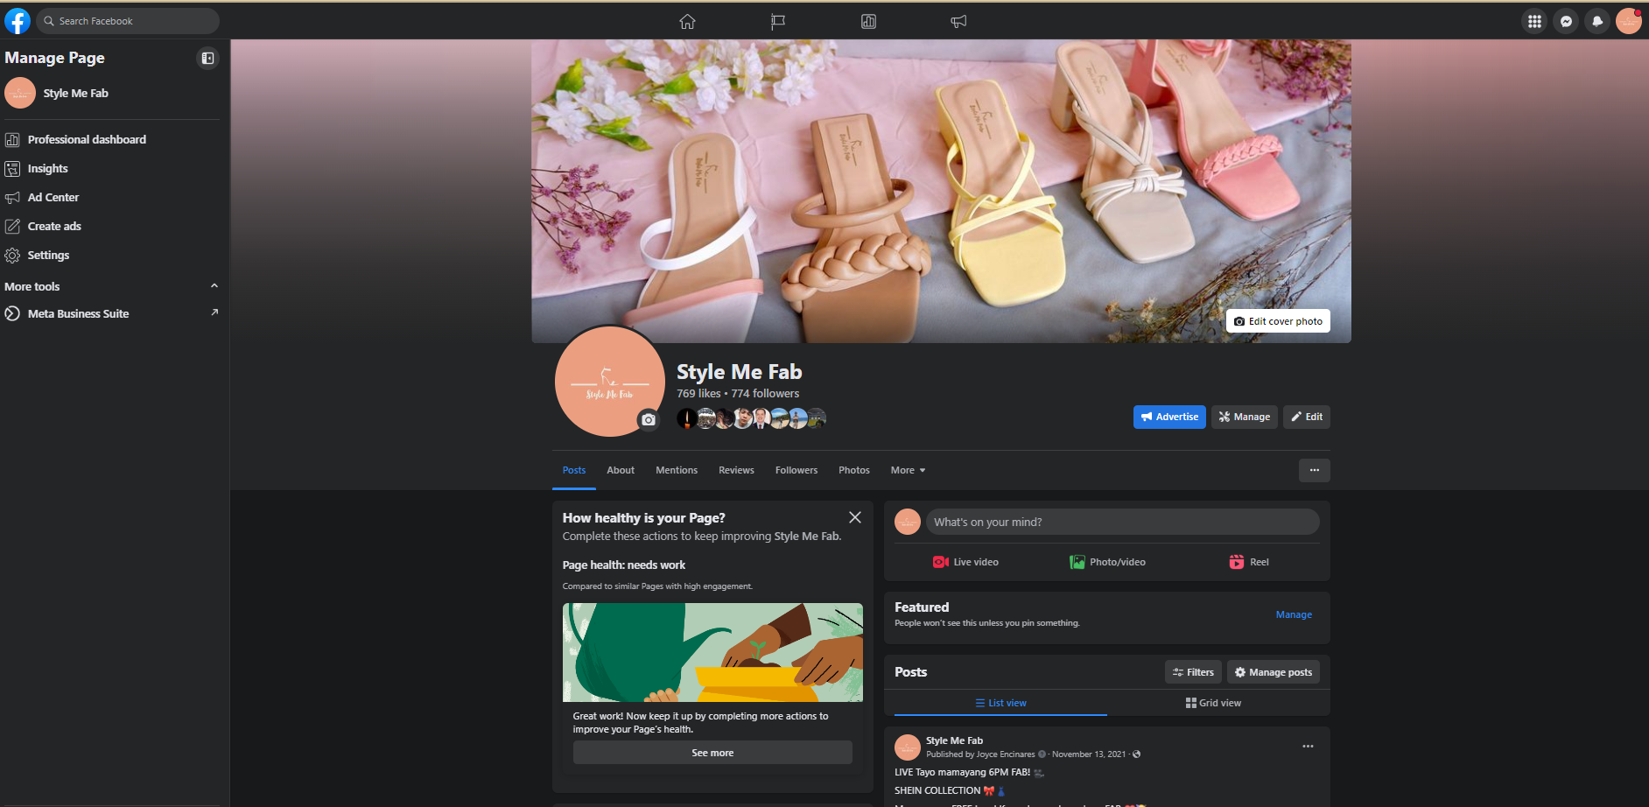Click the post author avatar in feed
The width and height of the screenshot is (1649, 807).
coord(908,747)
